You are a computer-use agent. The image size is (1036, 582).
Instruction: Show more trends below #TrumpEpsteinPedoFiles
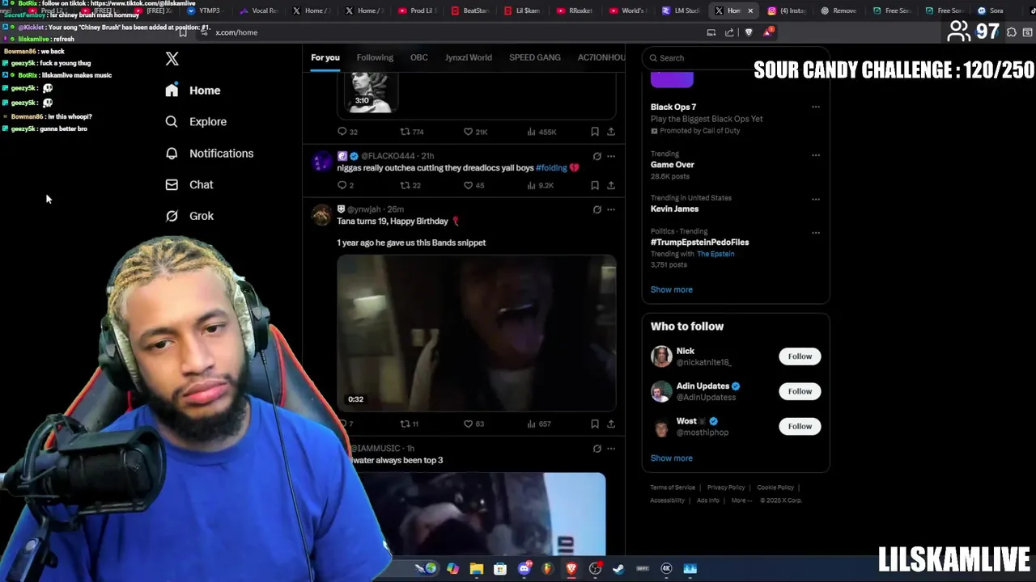pos(671,289)
